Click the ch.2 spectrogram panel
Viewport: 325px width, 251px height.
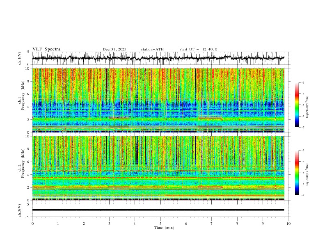pyautogui.click(x=158, y=168)
